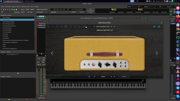Toggle the amp section power button at bottom
This screenshot has height=101, width=180.
click(89, 77)
